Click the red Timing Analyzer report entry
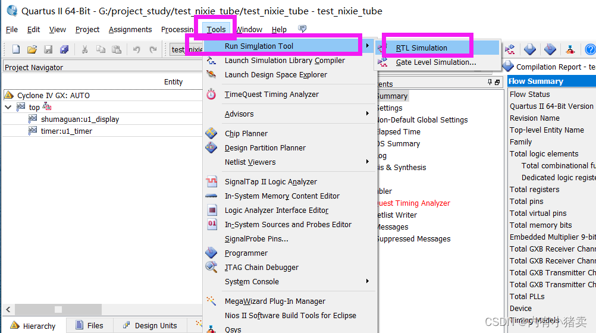Image resolution: width=596 pixels, height=333 pixels. 413,203
